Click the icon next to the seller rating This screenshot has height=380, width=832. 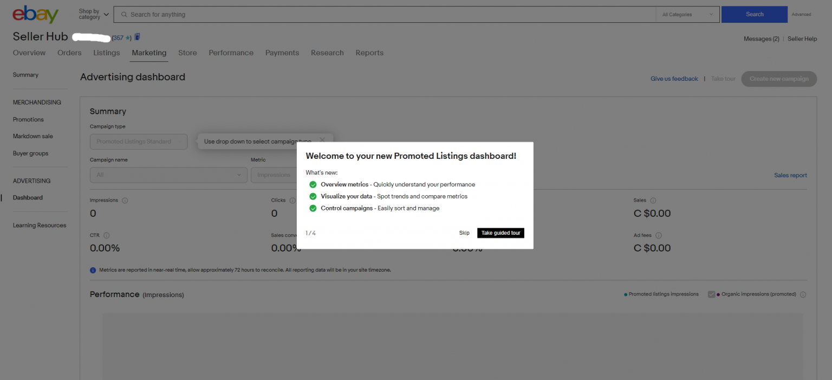coord(137,37)
